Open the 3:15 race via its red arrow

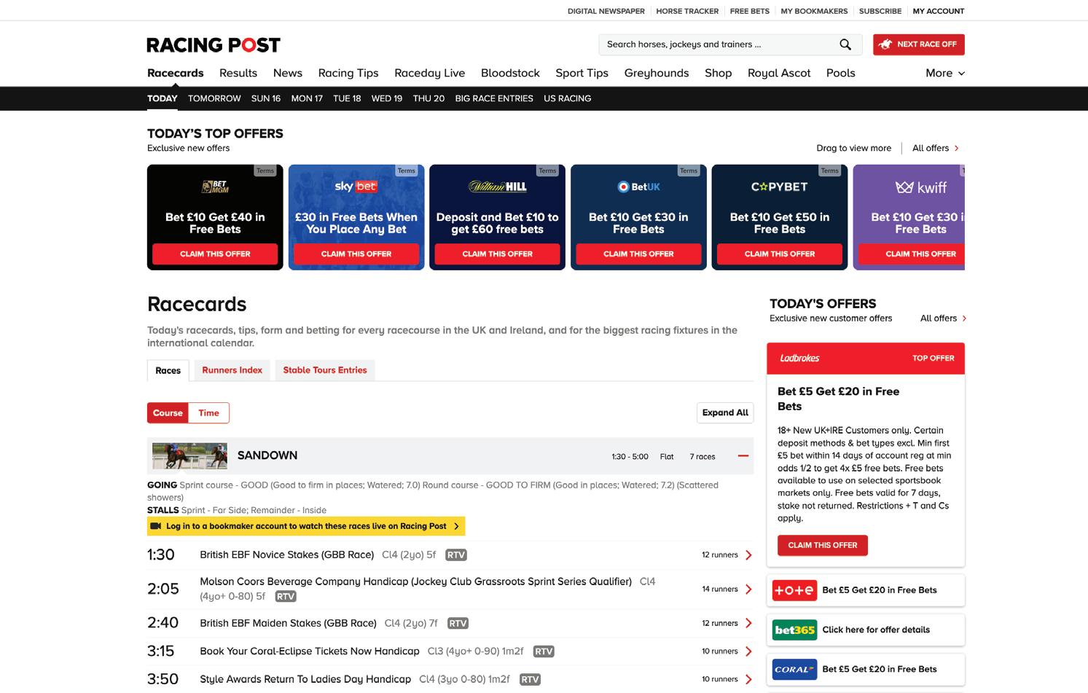(x=748, y=651)
